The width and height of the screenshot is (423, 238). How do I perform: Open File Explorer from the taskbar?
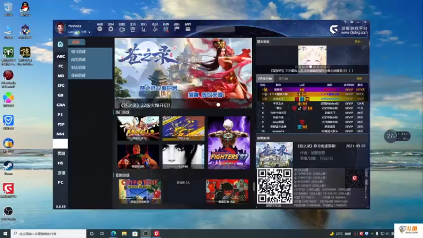click(x=124, y=233)
